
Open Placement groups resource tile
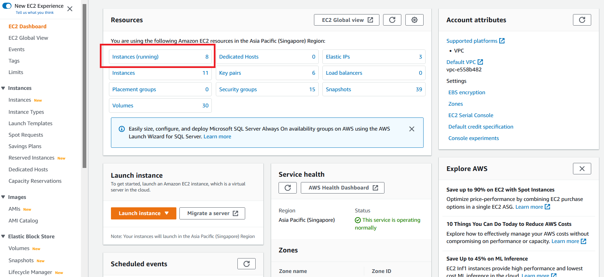pyautogui.click(x=160, y=90)
